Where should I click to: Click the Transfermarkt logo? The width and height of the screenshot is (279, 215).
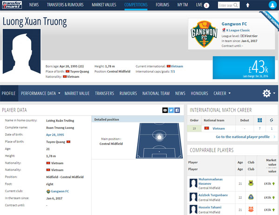coord(12,5)
